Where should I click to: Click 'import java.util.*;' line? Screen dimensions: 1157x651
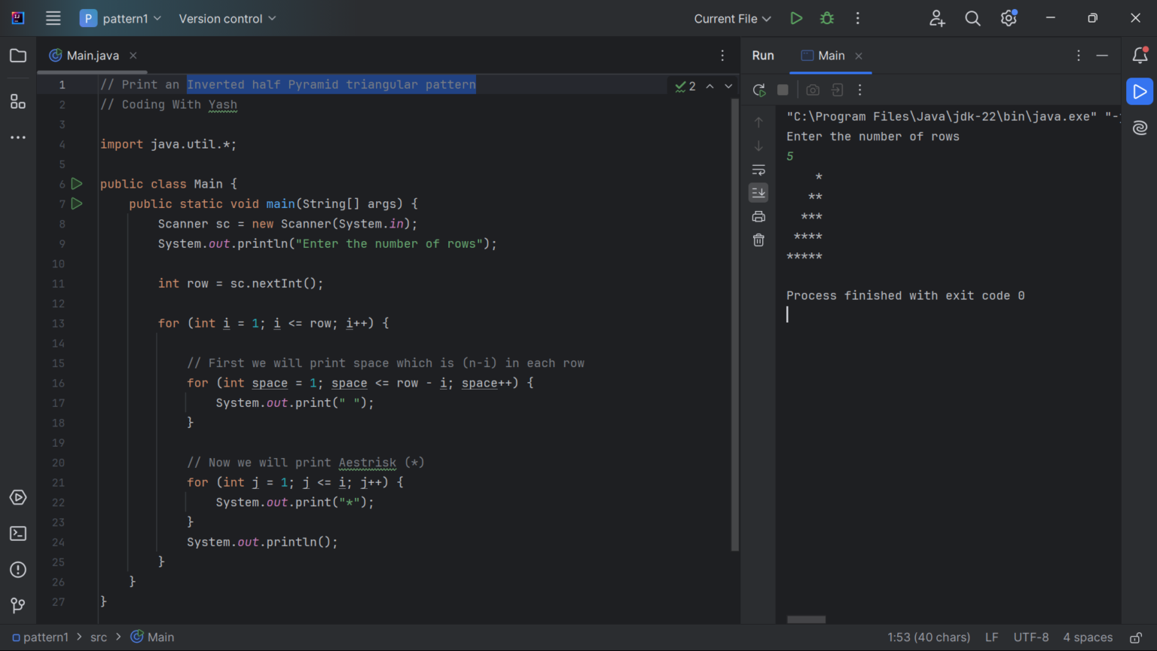(168, 144)
